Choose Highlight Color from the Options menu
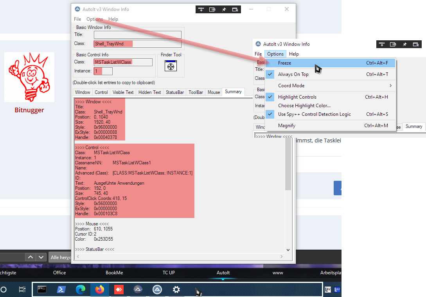 point(304,106)
